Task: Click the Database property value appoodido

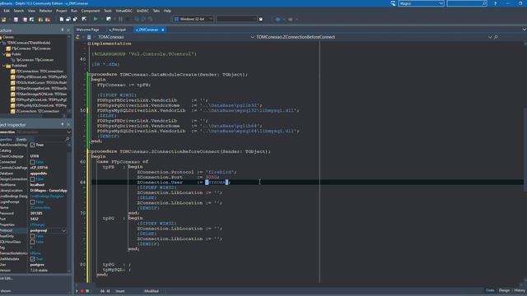Action: (39, 173)
